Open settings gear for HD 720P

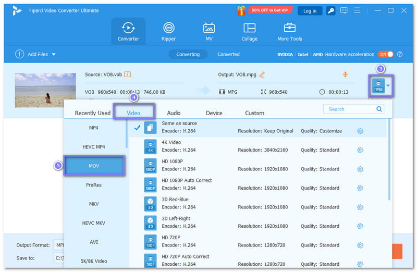(360, 245)
